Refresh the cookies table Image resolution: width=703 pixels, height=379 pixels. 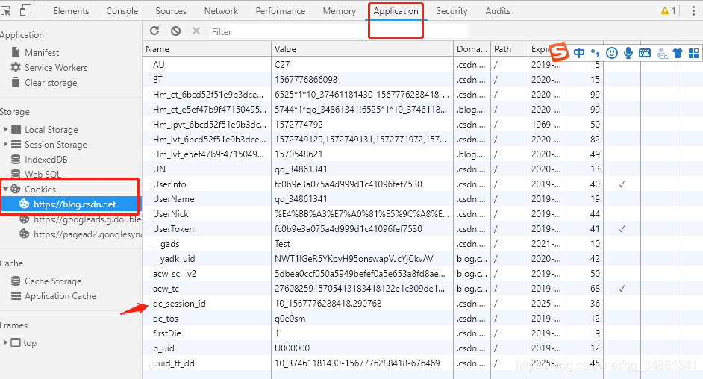coord(154,31)
